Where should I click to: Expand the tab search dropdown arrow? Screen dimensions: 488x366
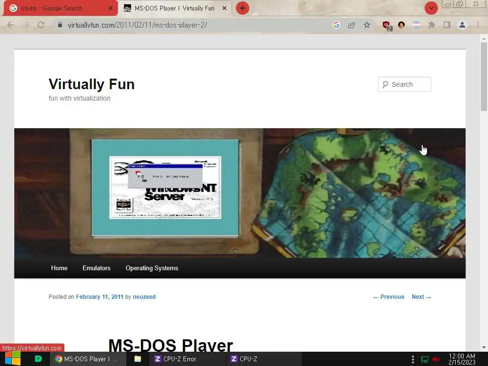[431, 8]
